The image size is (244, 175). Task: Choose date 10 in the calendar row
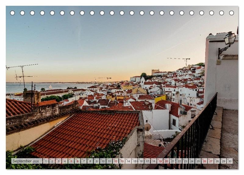coord(103,161)
